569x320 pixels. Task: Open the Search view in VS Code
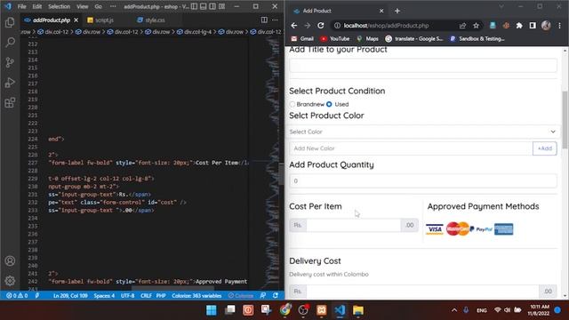point(10,42)
